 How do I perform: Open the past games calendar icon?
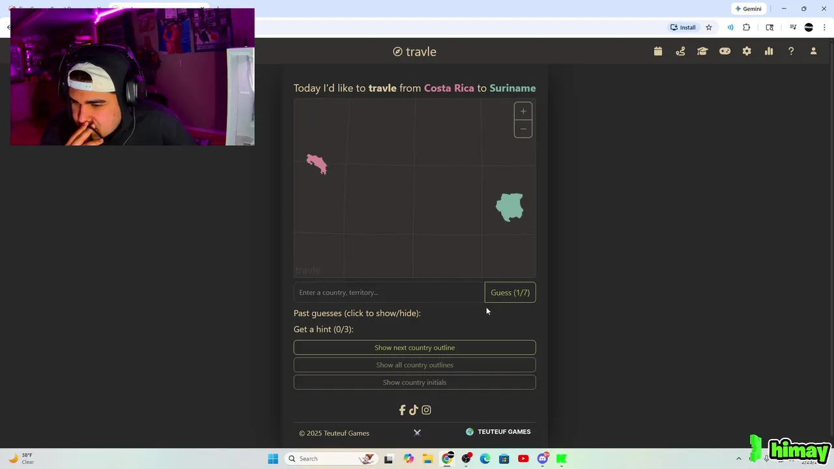(x=658, y=51)
